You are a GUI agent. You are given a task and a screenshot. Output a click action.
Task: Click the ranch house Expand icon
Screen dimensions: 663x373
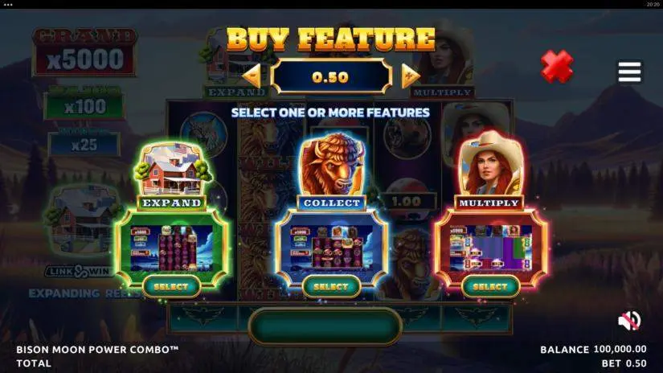click(x=173, y=170)
